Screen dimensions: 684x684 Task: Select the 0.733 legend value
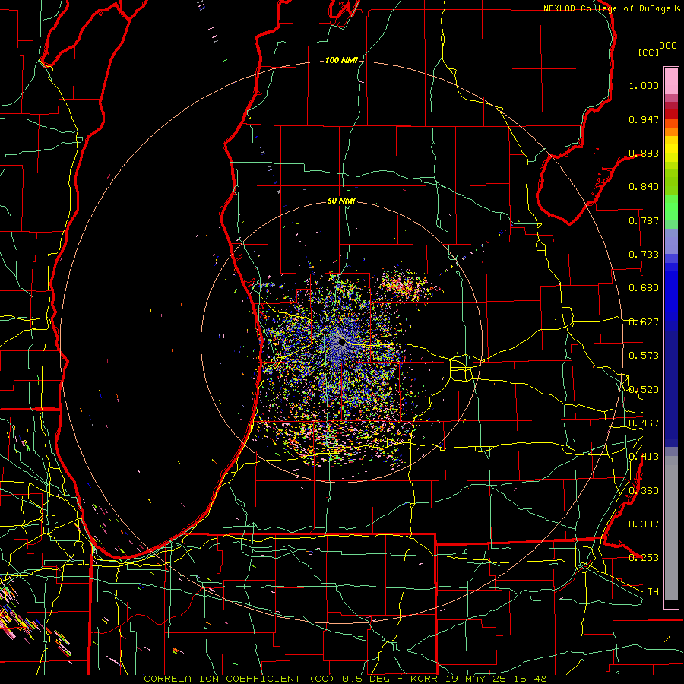(x=644, y=255)
